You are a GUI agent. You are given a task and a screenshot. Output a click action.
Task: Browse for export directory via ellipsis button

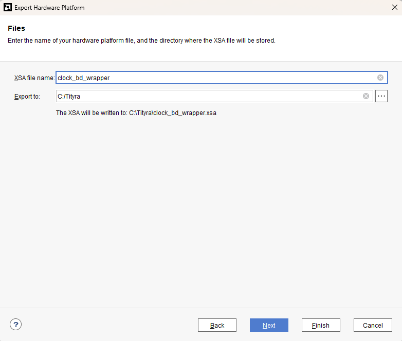pyautogui.click(x=381, y=96)
